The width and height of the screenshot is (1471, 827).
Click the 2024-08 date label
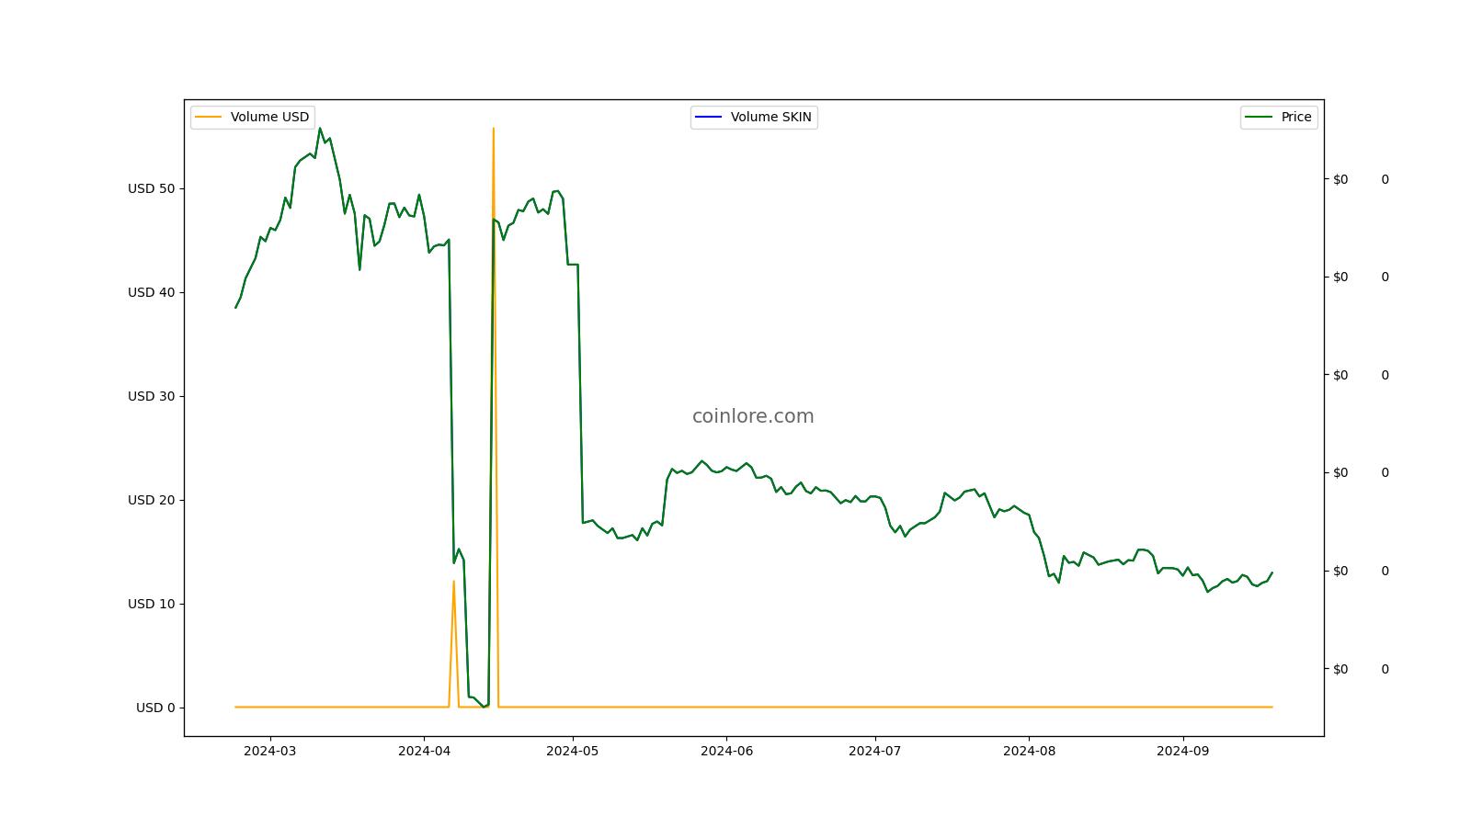pos(1029,751)
